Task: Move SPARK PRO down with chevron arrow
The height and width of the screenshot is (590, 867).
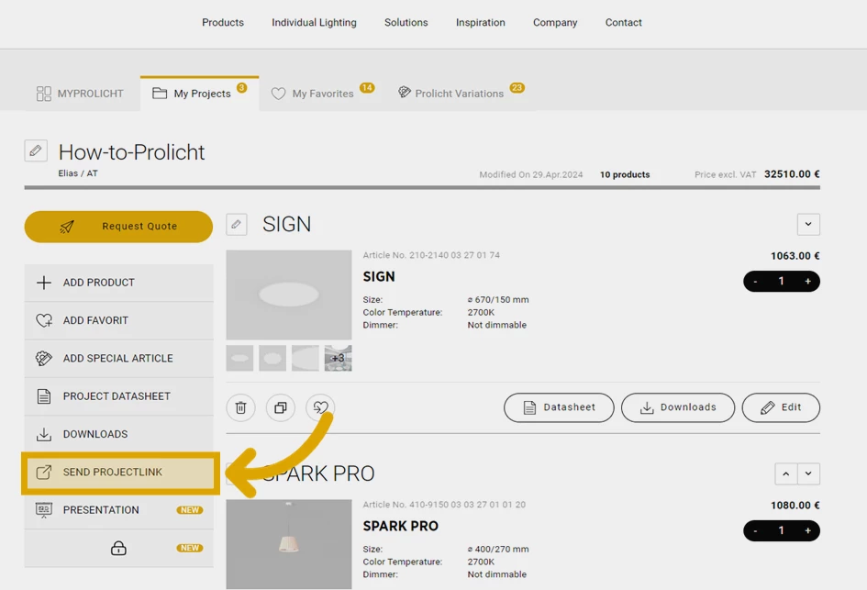Action: click(x=808, y=473)
